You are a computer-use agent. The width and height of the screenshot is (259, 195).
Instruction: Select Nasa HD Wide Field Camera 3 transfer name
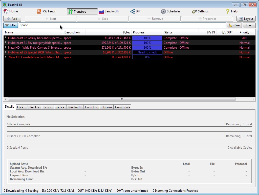click(35, 47)
